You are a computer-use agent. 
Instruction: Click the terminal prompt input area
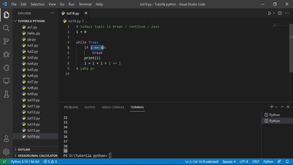pos(110,156)
